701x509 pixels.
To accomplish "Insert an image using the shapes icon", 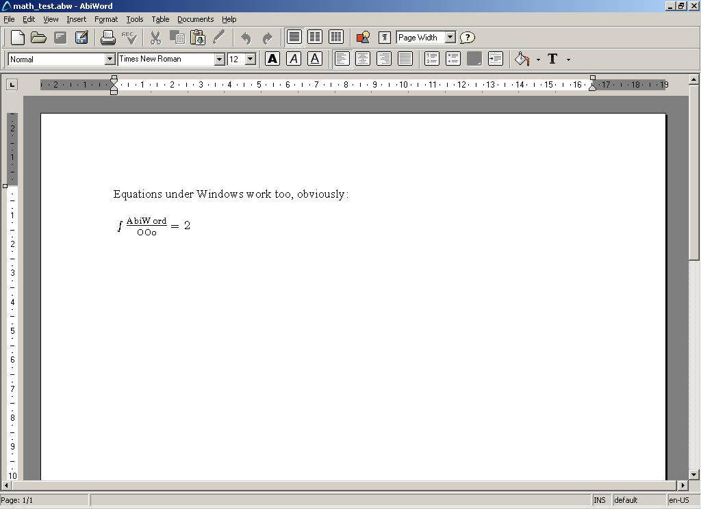I will (x=363, y=38).
